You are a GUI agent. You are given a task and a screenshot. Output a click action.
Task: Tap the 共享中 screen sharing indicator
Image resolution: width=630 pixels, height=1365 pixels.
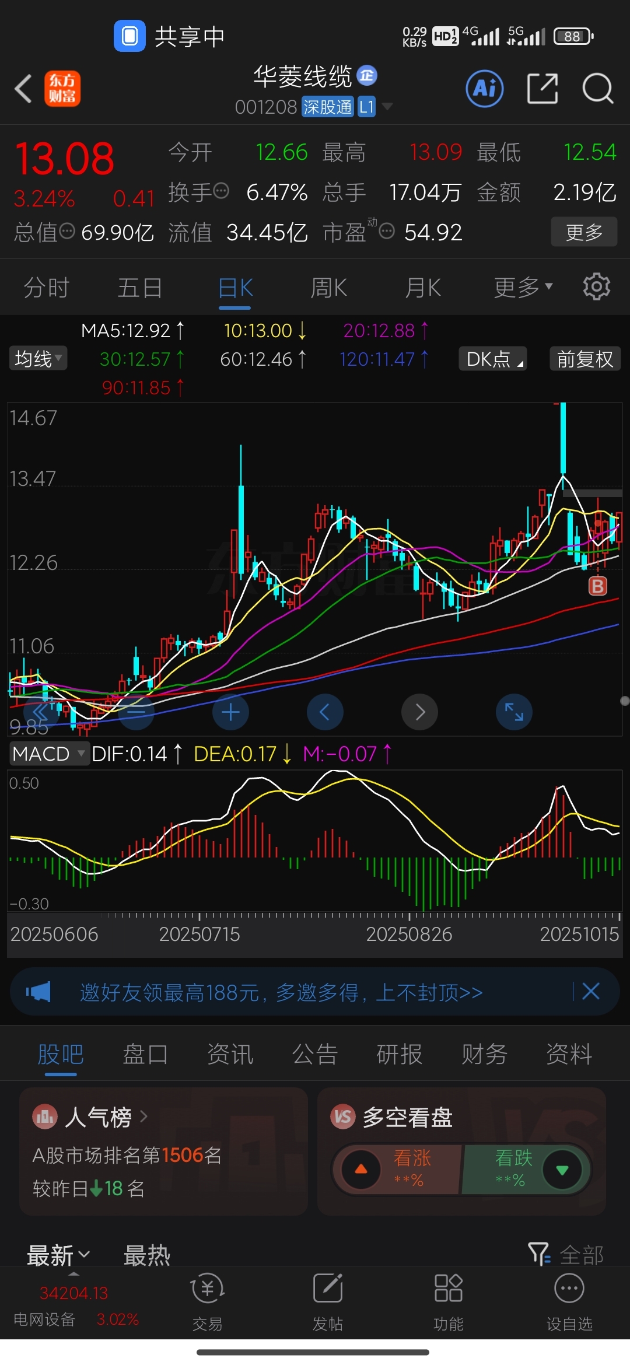pos(169,36)
